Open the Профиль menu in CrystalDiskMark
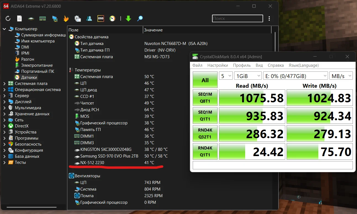Image resolution: width=357 pixels, height=214 pixels. click(242, 65)
